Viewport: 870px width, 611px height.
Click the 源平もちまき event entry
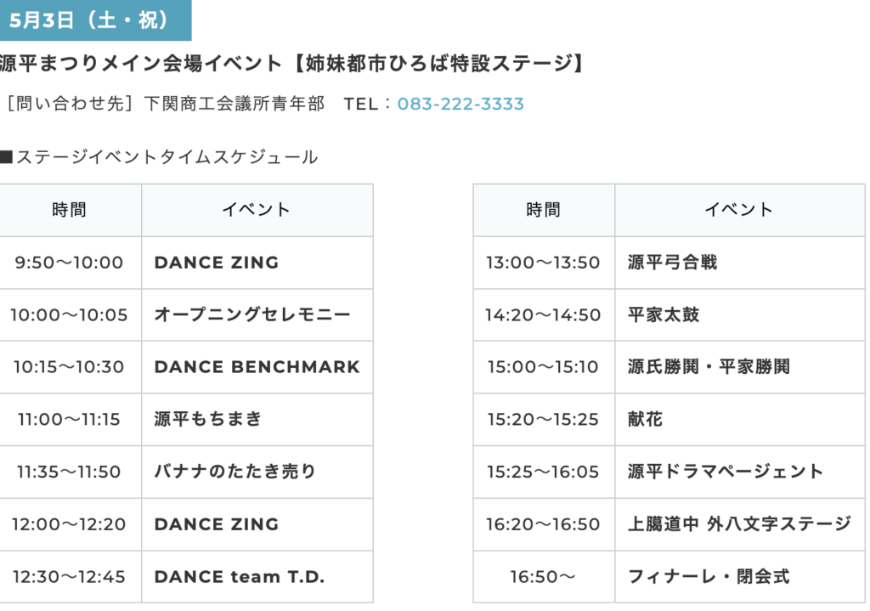pos(257,420)
